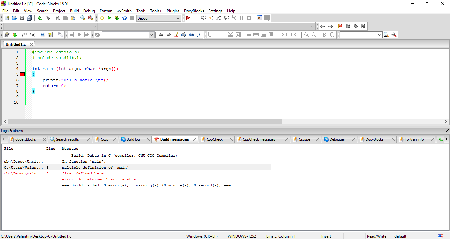Open the Find dialog via the magnifier icon
The height and width of the screenshot is (239, 450).
coord(83,18)
